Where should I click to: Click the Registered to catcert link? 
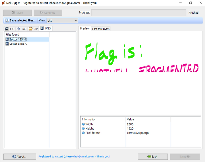point(74,157)
